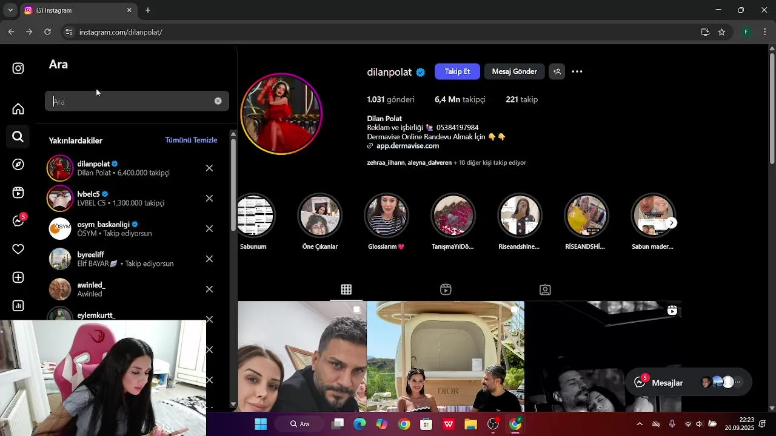The width and height of the screenshot is (776, 436).
Task: Open the Riseandshine... story highlight
Action: pyautogui.click(x=520, y=221)
